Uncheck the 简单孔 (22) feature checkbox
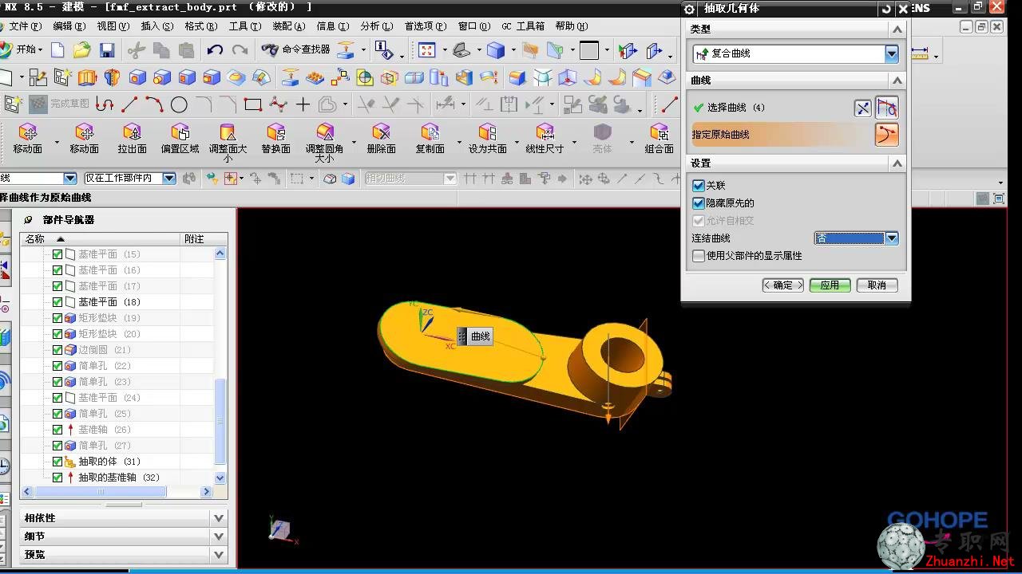 pos(57,366)
